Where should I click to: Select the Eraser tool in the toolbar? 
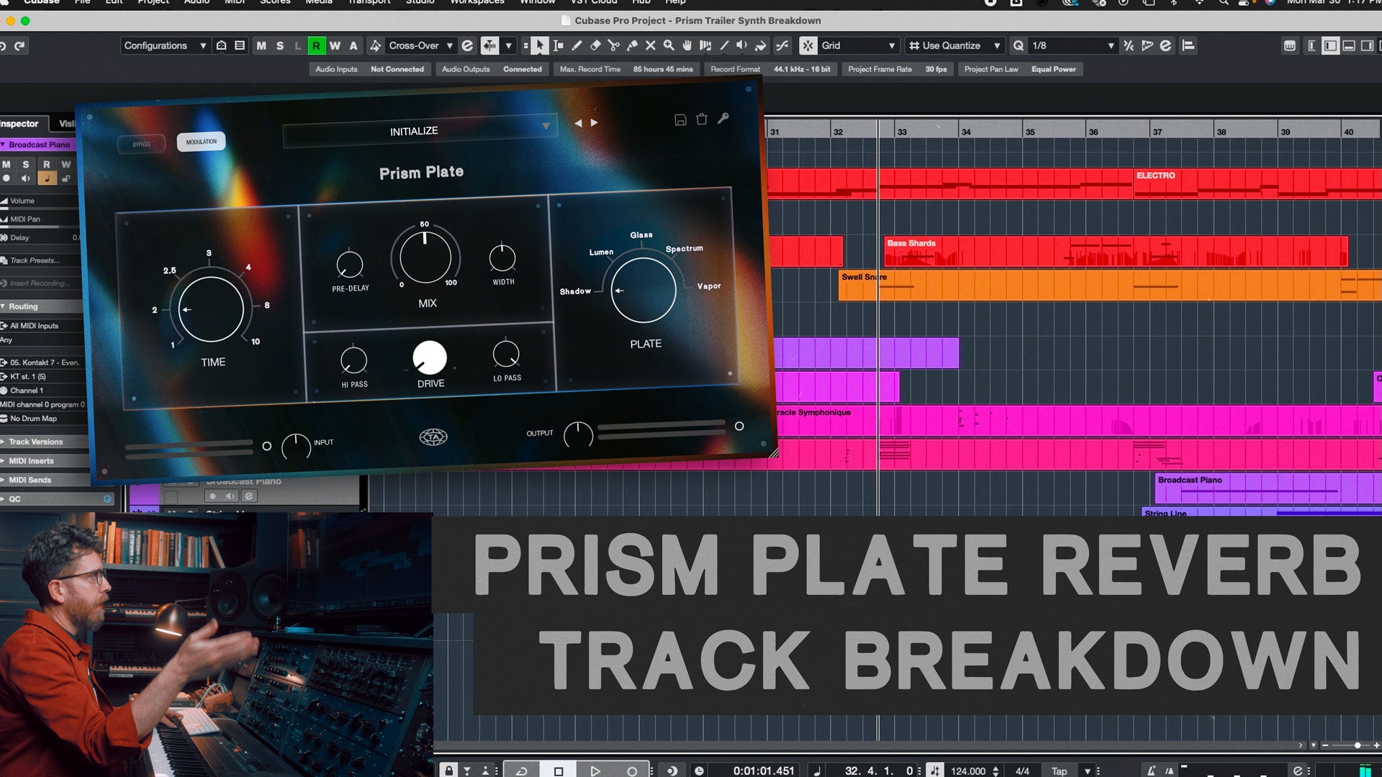595,45
